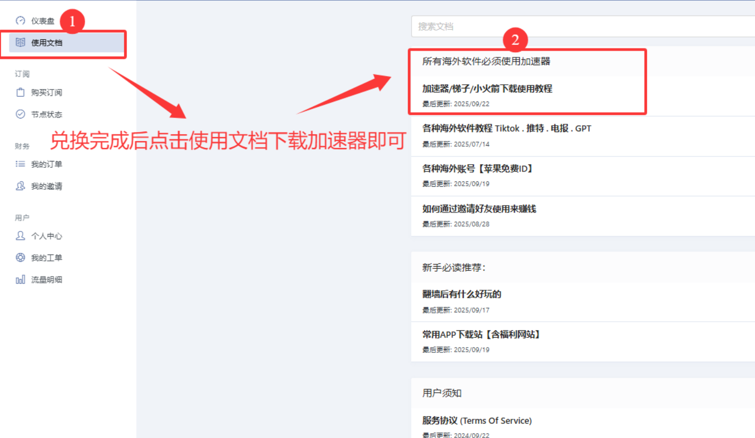
Task: Click the 我的邀请 user icon
Action: click(20, 186)
